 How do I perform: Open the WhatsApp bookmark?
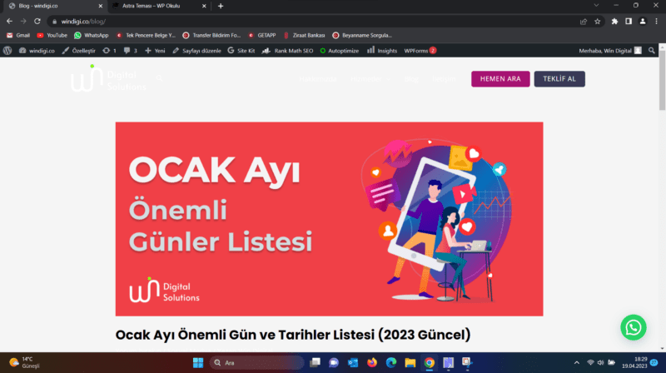tap(92, 35)
